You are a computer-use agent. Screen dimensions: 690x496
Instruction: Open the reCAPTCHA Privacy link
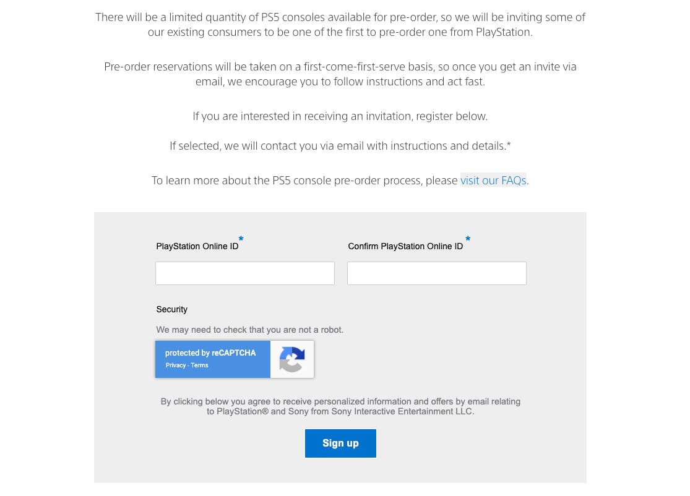tap(176, 365)
